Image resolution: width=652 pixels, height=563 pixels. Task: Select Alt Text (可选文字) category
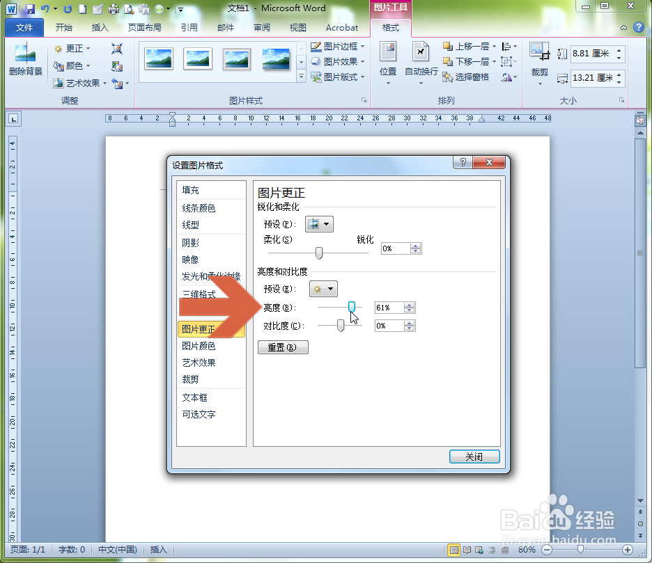pos(199,414)
